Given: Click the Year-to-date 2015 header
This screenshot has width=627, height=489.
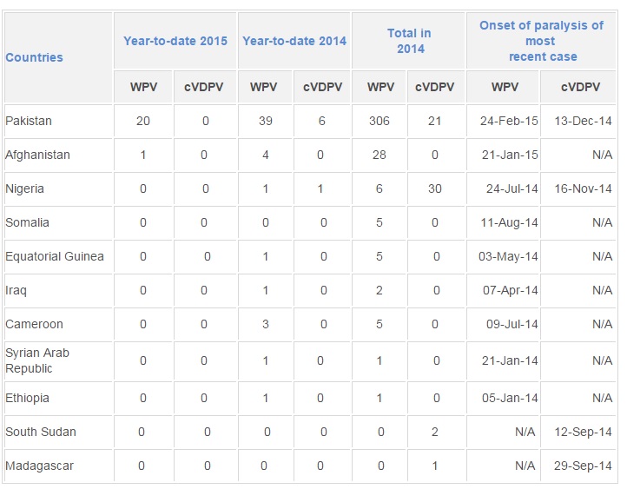Looking at the screenshot, I should point(175,41).
